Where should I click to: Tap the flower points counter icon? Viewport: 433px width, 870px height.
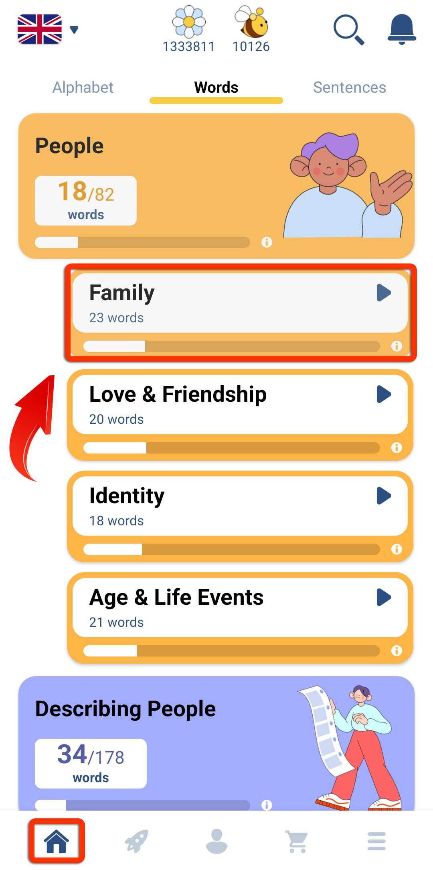189,22
